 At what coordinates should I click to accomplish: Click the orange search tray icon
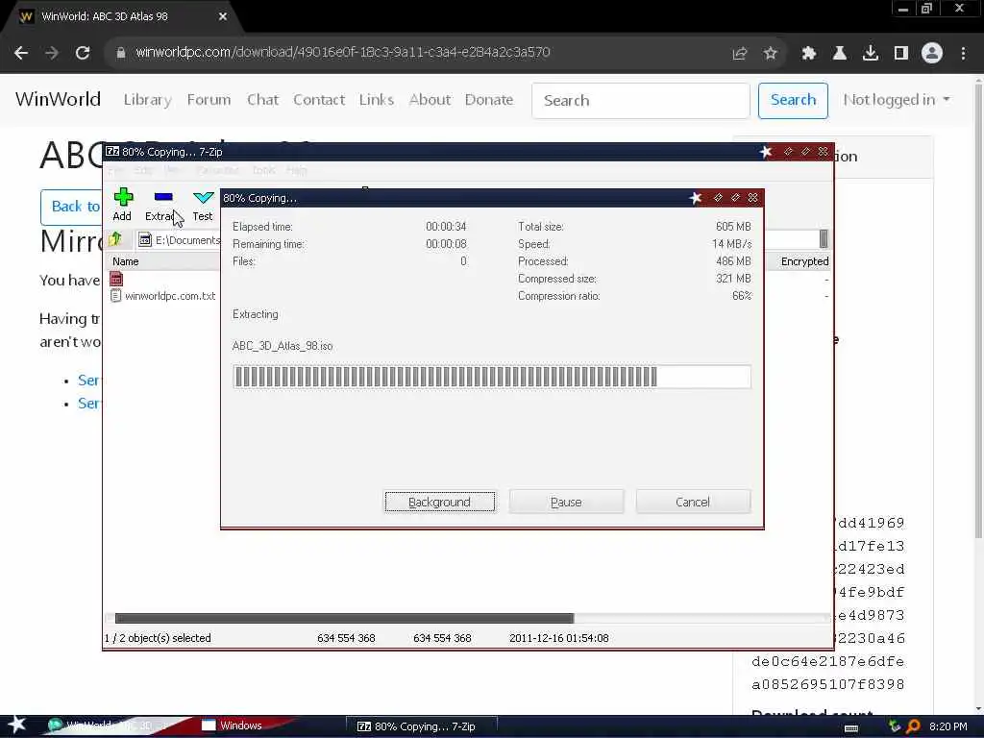click(x=913, y=726)
